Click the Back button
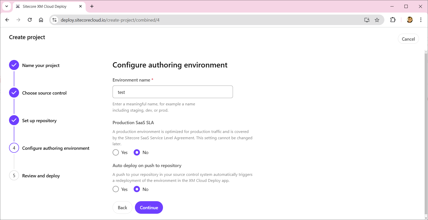The image size is (428, 220). pos(122,207)
